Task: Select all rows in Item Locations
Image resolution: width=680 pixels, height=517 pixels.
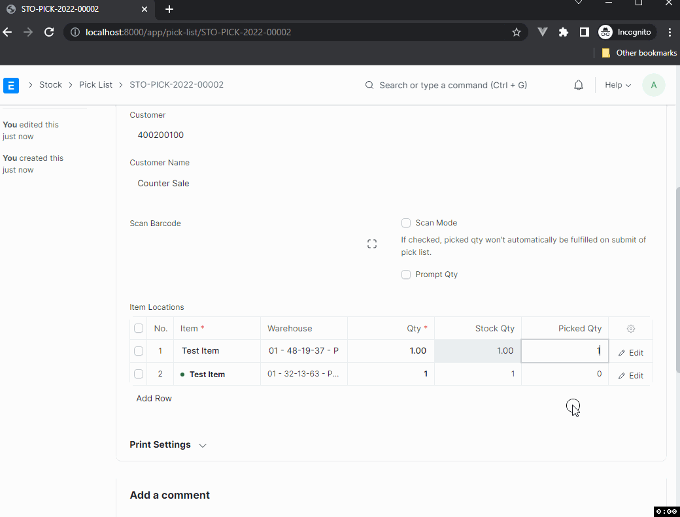Action: pos(139,328)
